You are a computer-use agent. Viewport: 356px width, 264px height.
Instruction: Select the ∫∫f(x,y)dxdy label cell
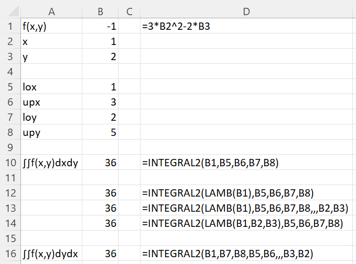click(x=51, y=163)
